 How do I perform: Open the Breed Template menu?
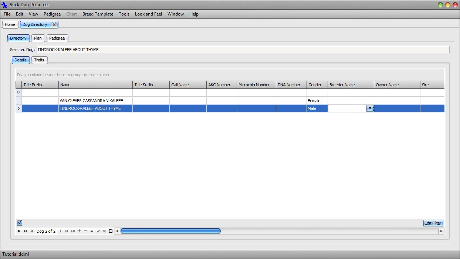[x=98, y=14]
